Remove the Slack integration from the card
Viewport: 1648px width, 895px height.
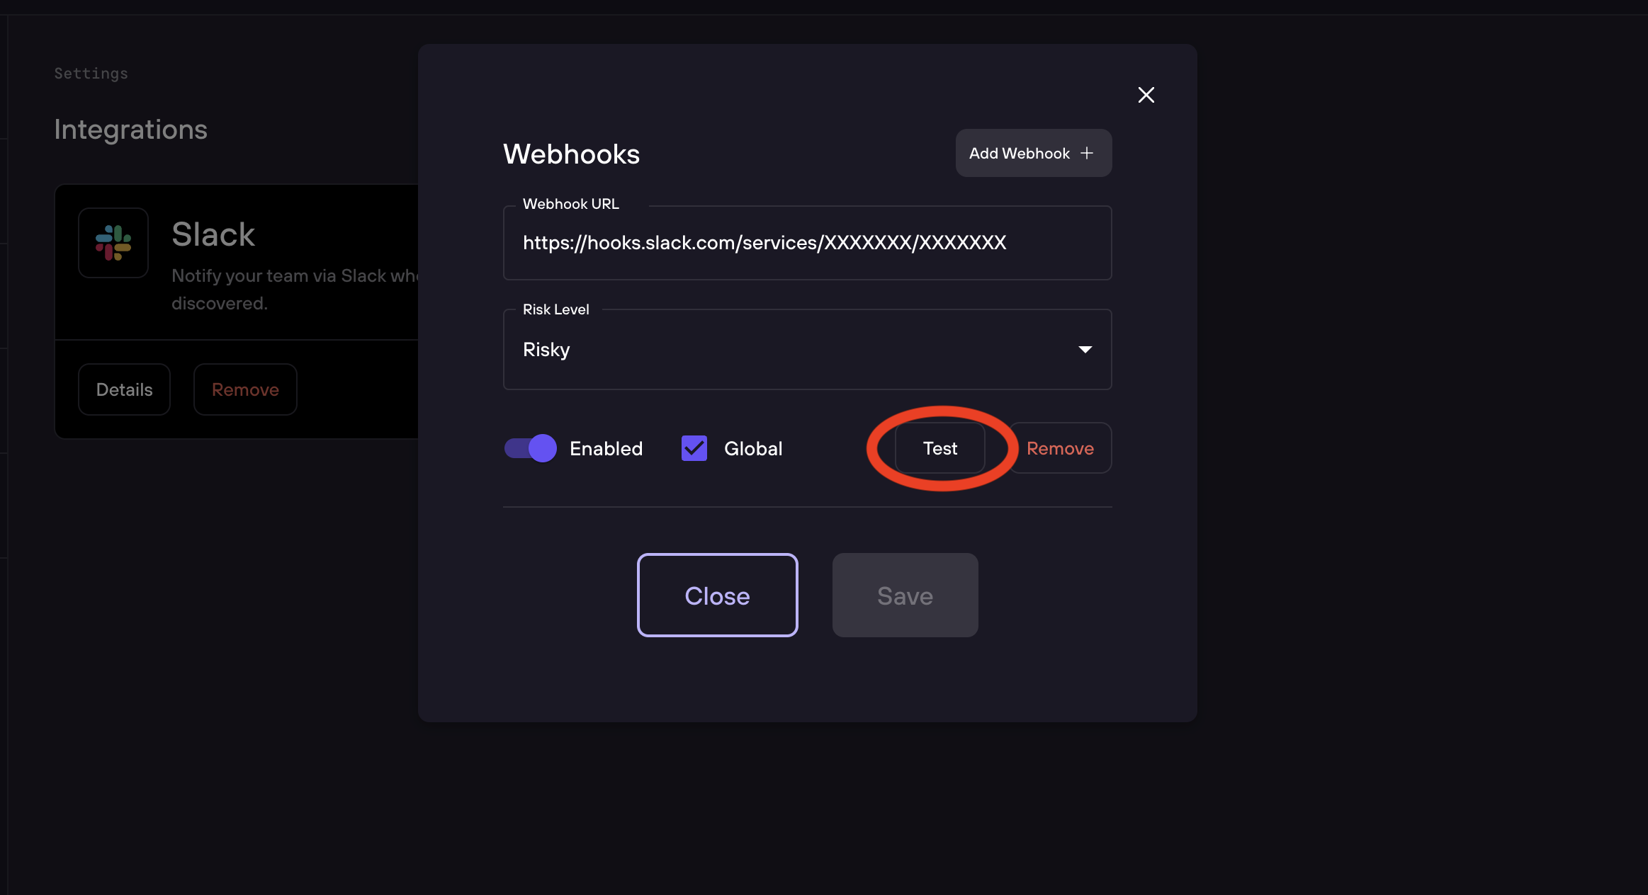pos(245,389)
